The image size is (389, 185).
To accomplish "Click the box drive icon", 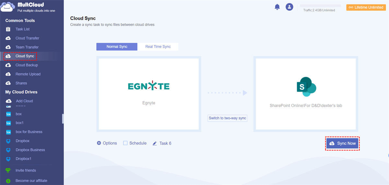I will click(x=8, y=114).
